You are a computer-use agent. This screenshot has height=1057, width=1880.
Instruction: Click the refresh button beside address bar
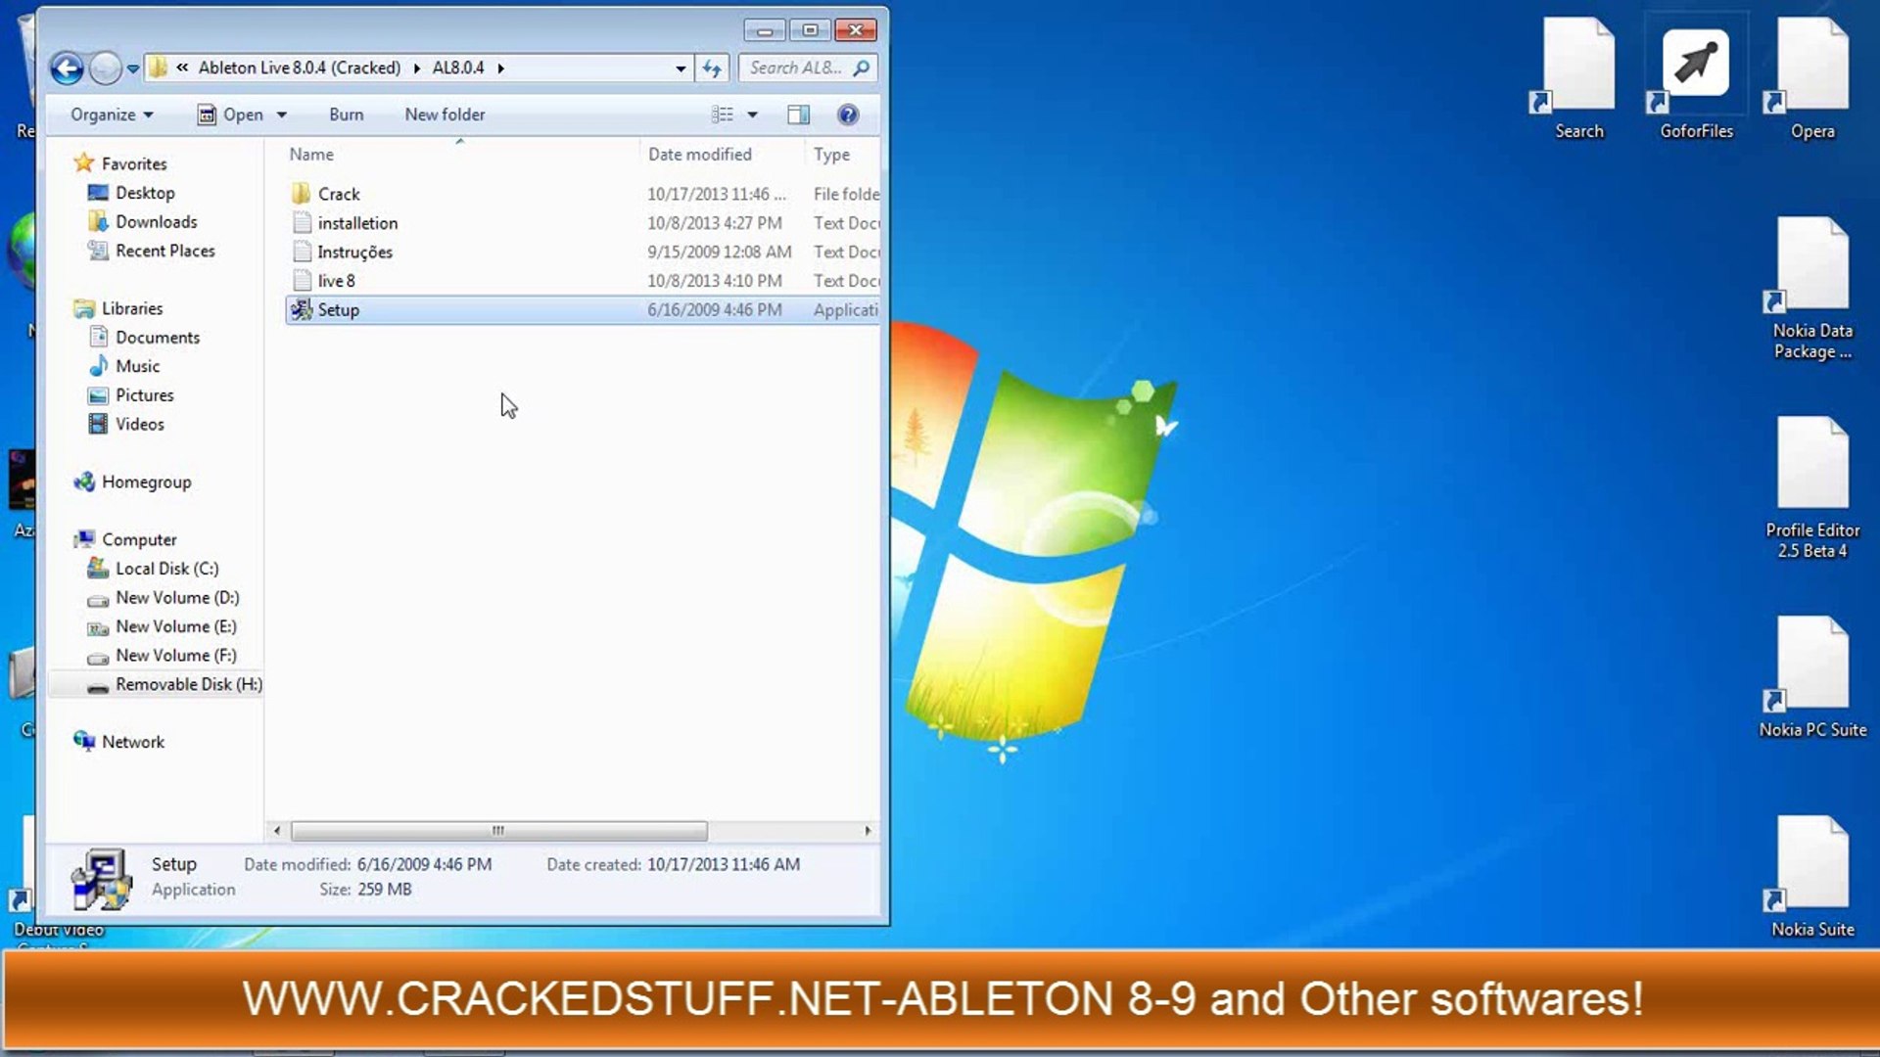pos(712,69)
